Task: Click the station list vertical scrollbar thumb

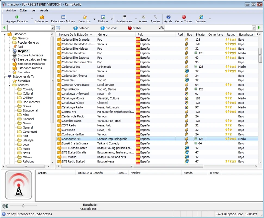Action: 260,55
